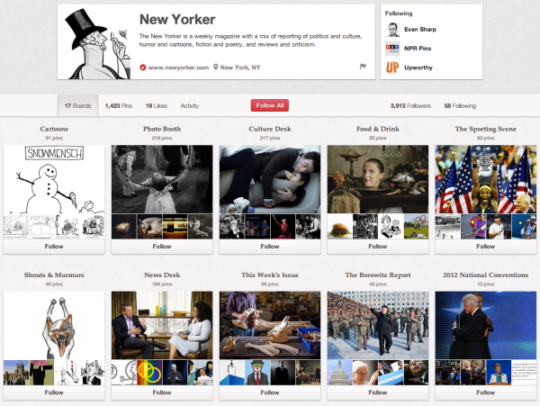The height and width of the screenshot is (406, 540).
Task: Open the 1,423 Pins tab
Action: point(119,105)
